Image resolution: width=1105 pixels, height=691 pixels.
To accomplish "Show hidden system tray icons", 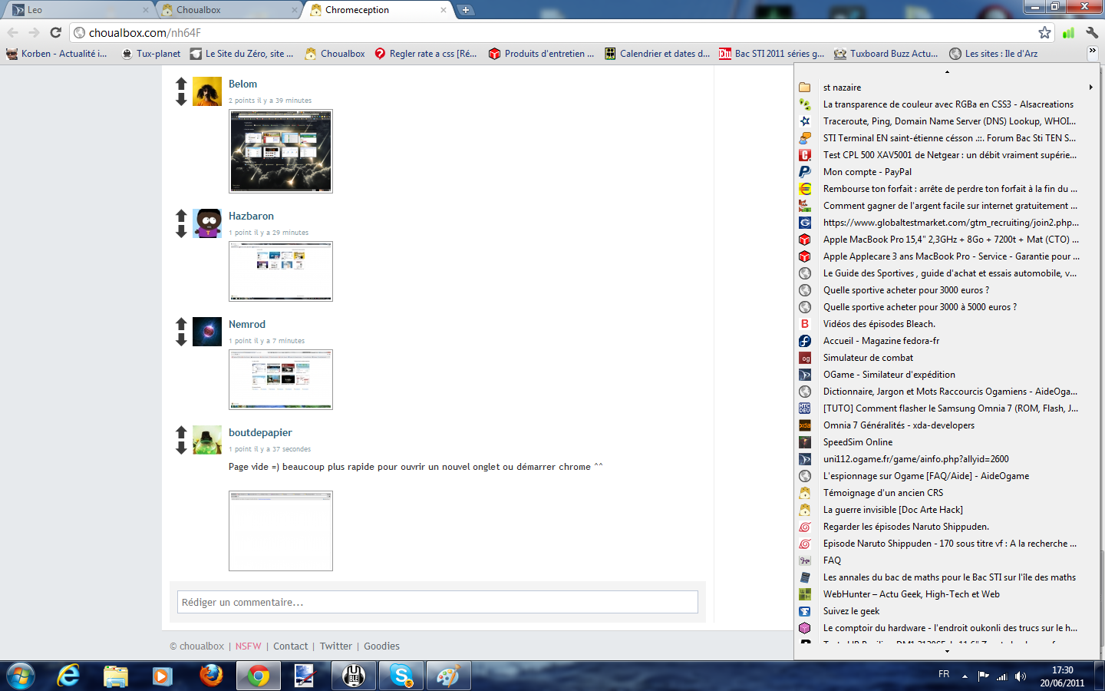I will click(965, 676).
